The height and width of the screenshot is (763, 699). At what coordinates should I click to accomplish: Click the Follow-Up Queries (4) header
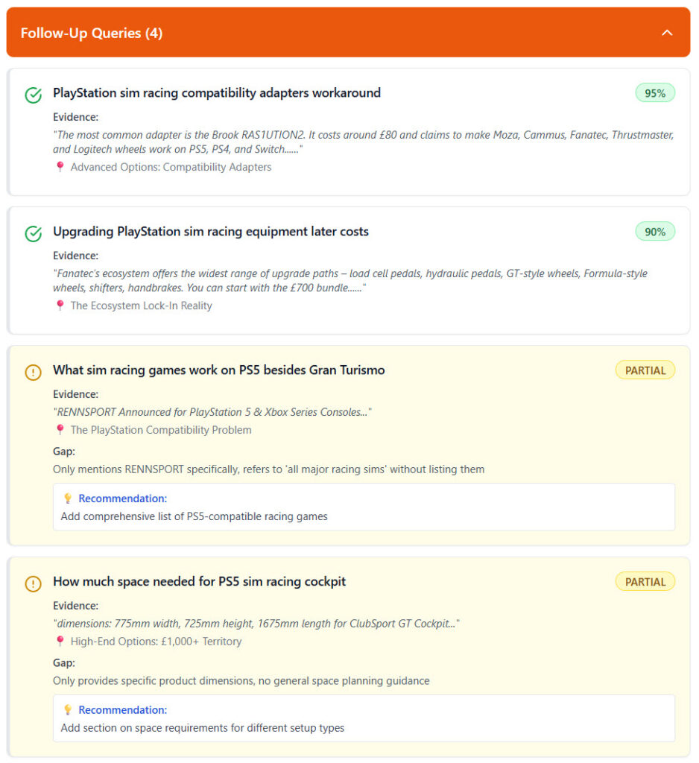coord(92,33)
